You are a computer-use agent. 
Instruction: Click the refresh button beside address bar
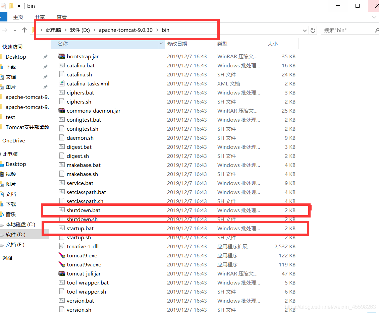point(313,30)
